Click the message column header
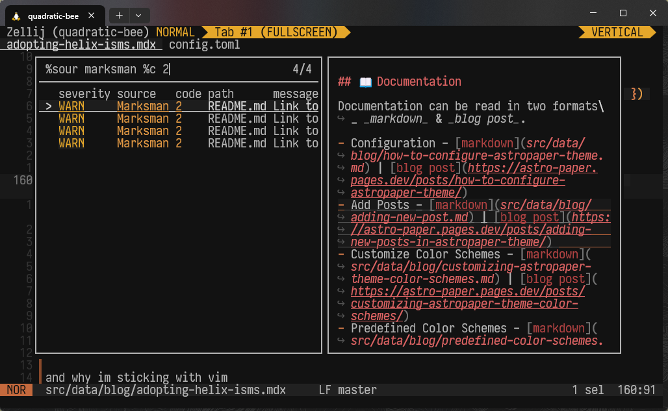Image resolution: width=668 pixels, height=411 pixels. (x=296, y=93)
